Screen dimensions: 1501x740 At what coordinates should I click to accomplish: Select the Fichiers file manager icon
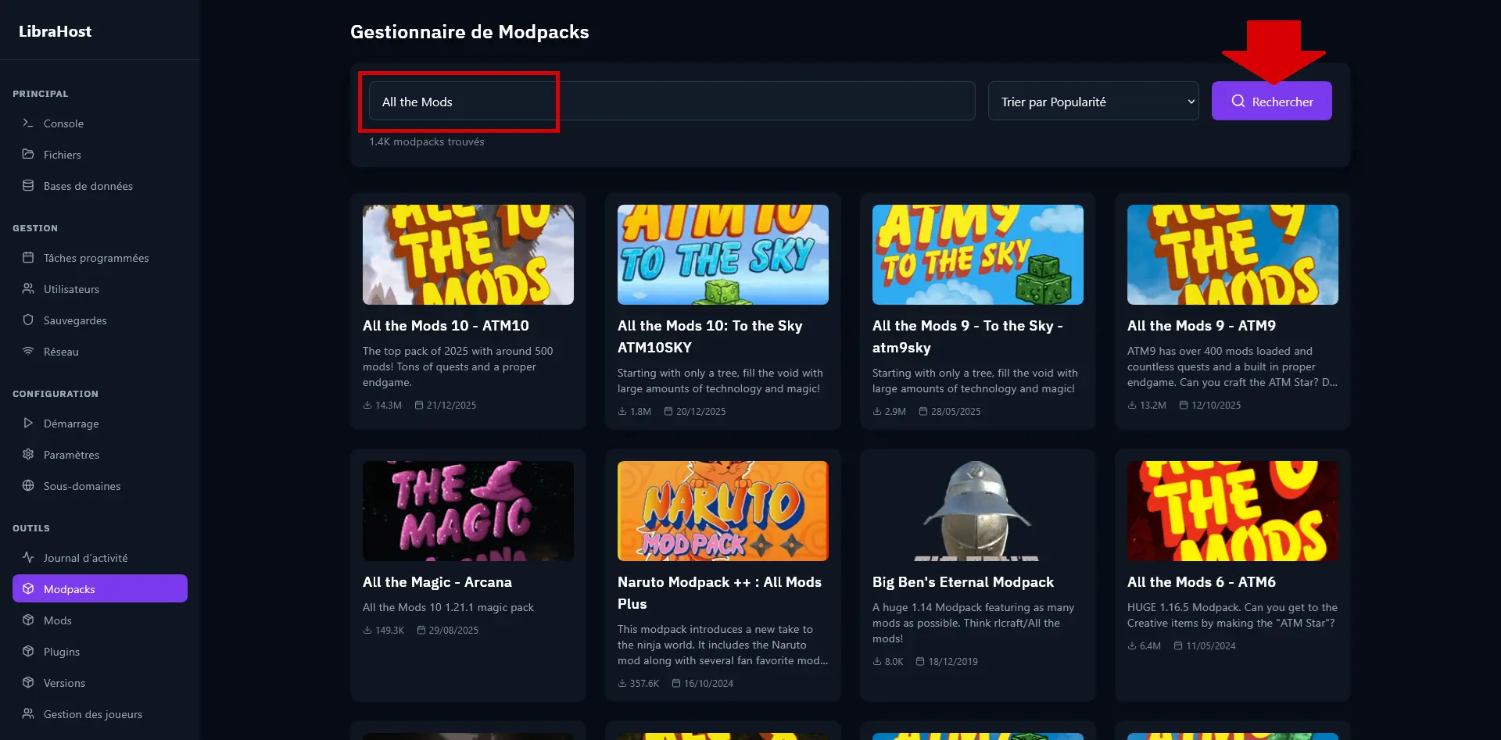28,154
